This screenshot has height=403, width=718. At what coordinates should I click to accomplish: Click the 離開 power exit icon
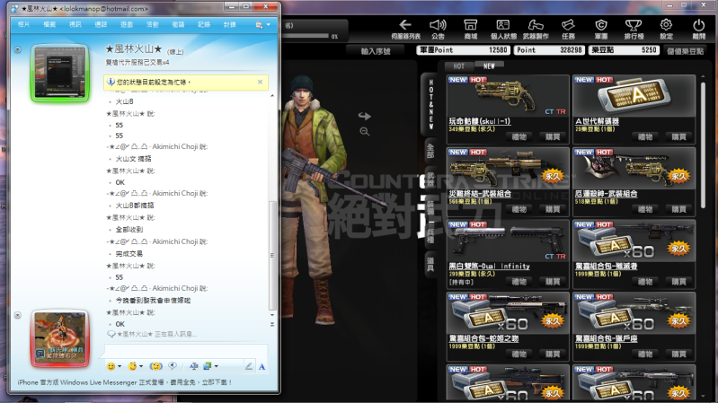[699, 25]
